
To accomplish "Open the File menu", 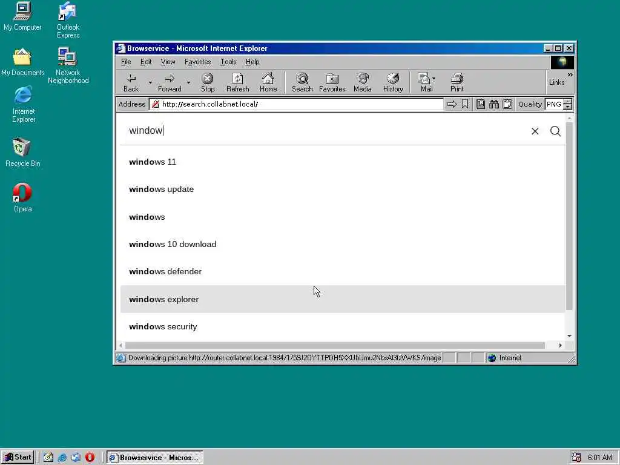I will click(x=126, y=62).
